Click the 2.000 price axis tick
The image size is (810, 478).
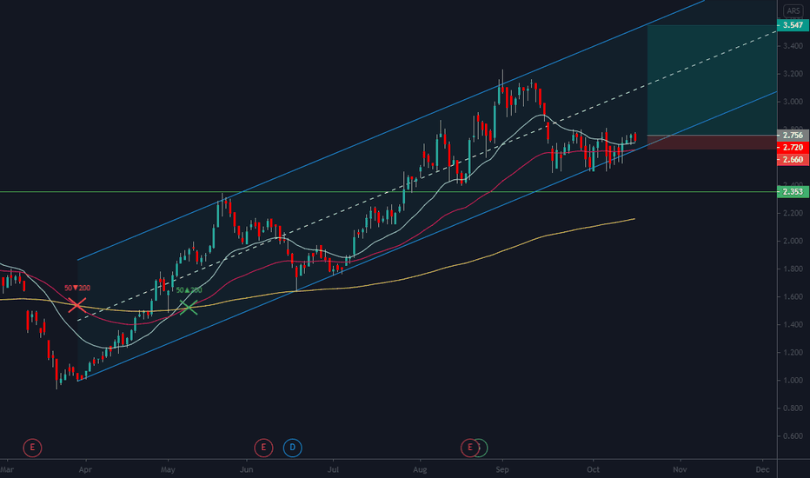(x=793, y=241)
